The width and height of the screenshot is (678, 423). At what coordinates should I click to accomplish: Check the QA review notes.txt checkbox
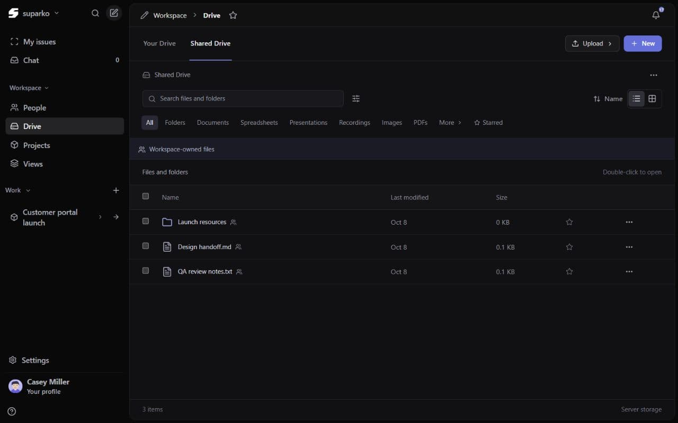tap(146, 270)
